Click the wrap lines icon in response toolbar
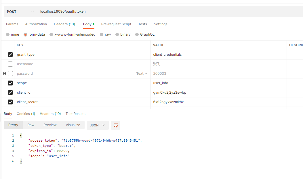Image resolution: width=303 pixels, height=179 pixels. point(116,125)
